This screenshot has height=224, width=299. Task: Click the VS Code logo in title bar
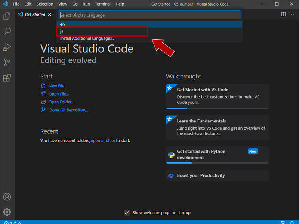(x=5, y=4)
